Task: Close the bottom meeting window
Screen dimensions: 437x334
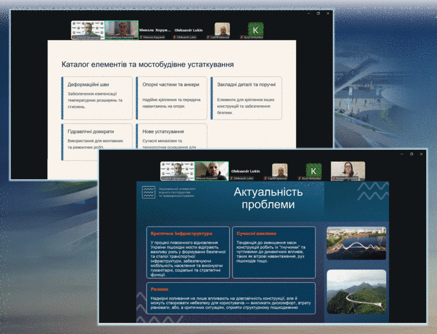Action: (422, 154)
